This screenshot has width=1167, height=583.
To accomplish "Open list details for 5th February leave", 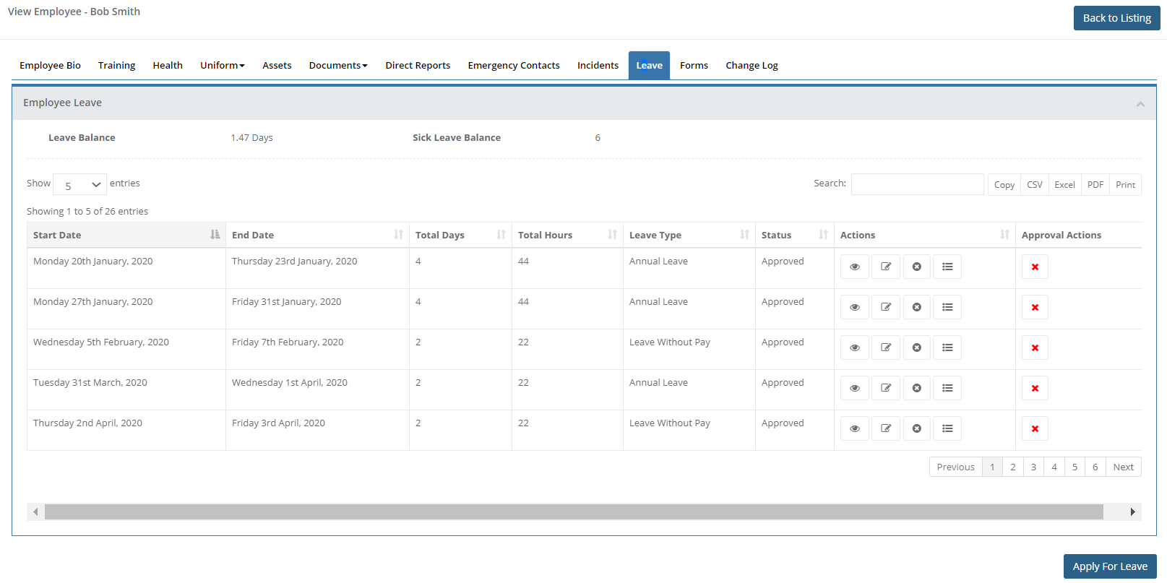I will 947,347.
